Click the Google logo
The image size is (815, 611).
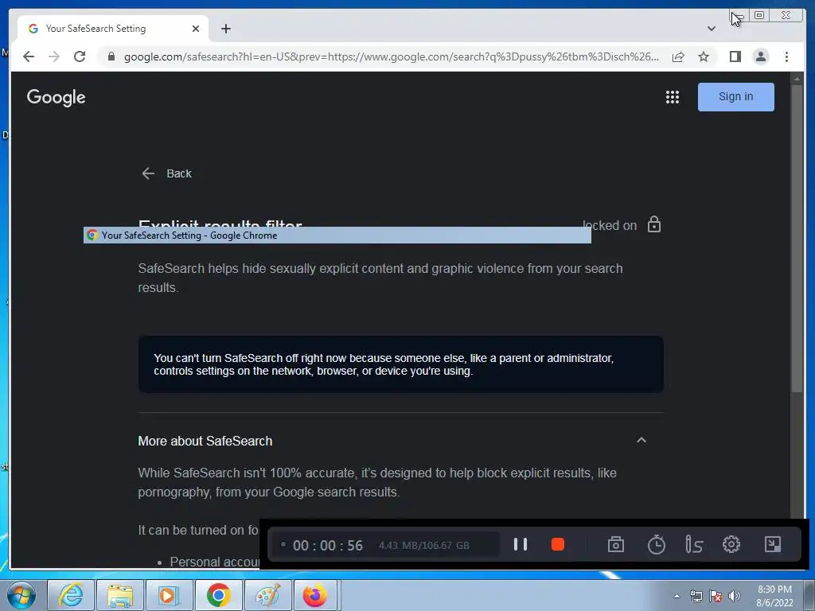pos(57,97)
